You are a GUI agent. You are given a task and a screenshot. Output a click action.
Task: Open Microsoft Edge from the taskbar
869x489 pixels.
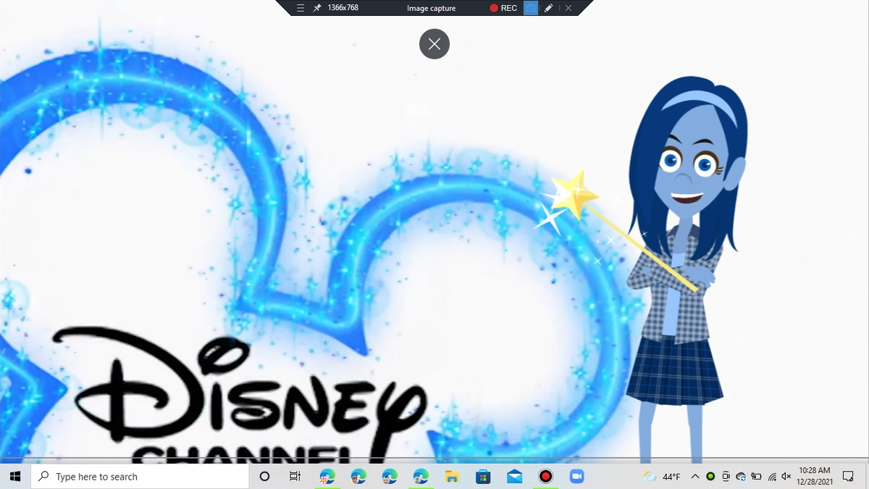(x=327, y=476)
